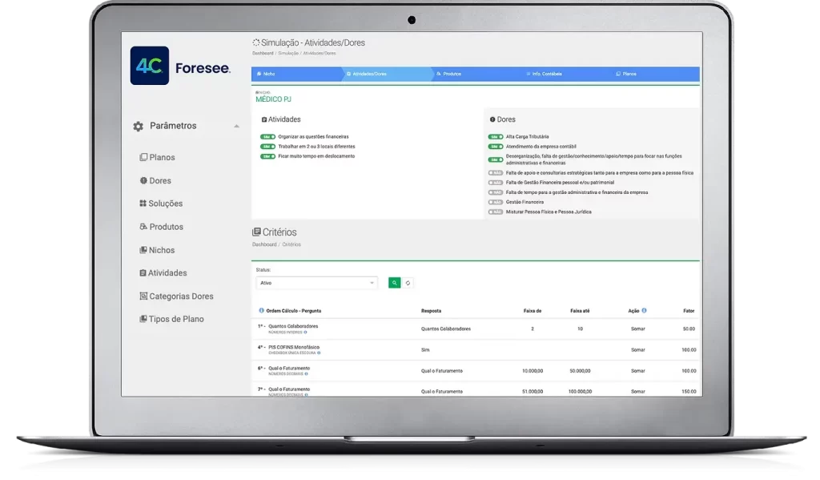Image resolution: width=820 pixels, height=480 pixels.
Task: Click the refresh icon next to search
Action: 408,283
